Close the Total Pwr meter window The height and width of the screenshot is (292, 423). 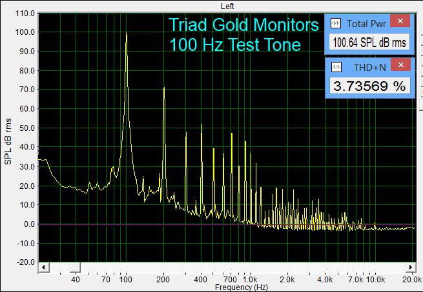click(400, 21)
